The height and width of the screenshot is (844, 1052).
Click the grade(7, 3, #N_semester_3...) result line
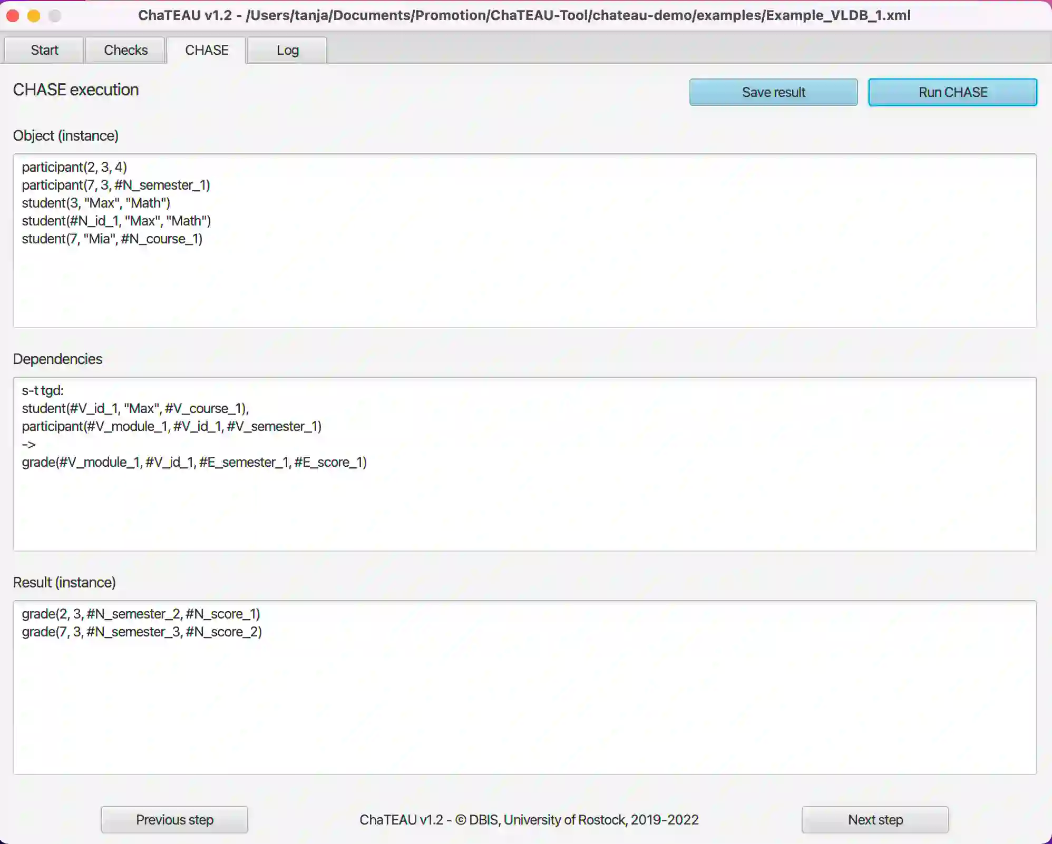click(142, 632)
